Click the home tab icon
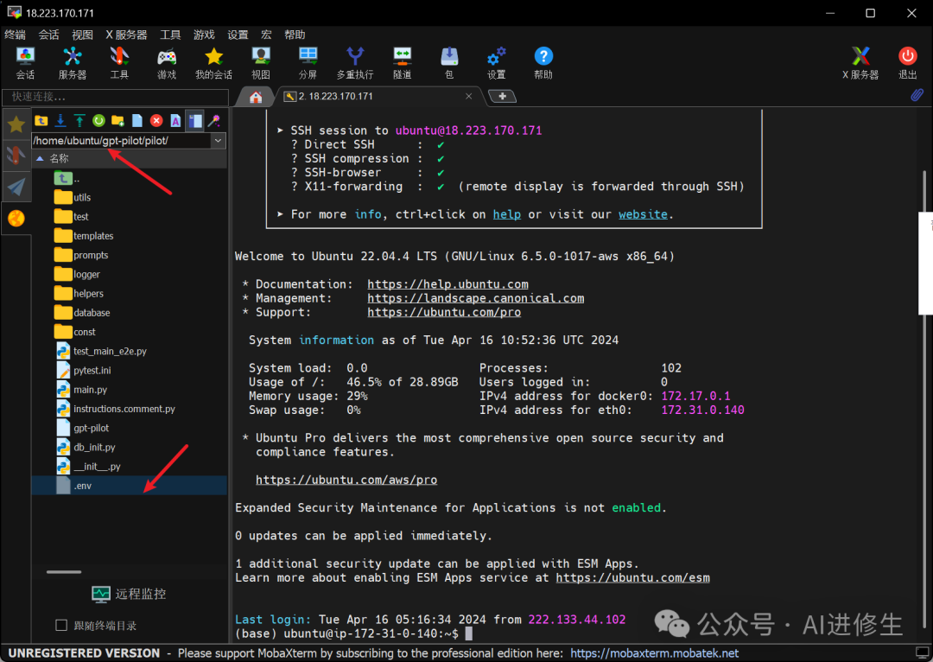The width and height of the screenshot is (933, 662). point(256,97)
